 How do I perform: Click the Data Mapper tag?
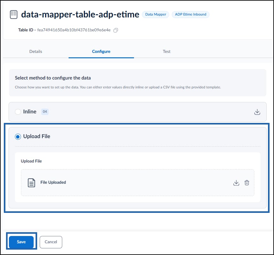point(156,15)
